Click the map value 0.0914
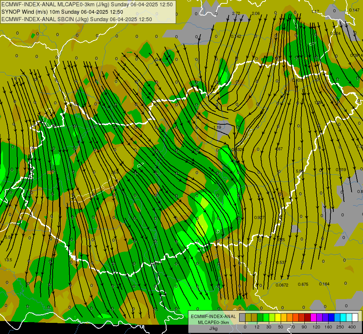 pos(357,55)
